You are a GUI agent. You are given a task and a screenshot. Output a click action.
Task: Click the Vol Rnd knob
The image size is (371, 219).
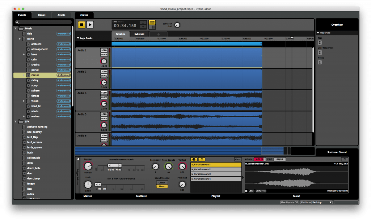182,167
